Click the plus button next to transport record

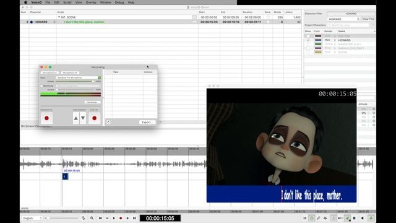click(x=127, y=218)
